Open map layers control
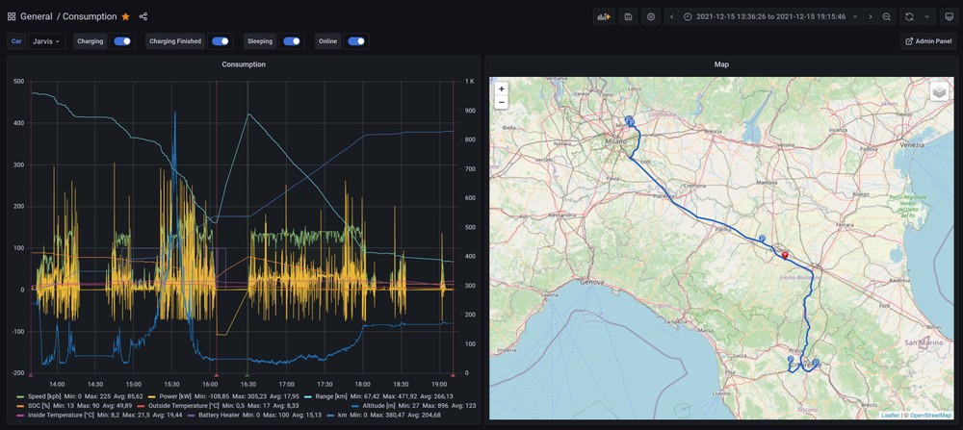The width and height of the screenshot is (963, 430). pos(939,91)
